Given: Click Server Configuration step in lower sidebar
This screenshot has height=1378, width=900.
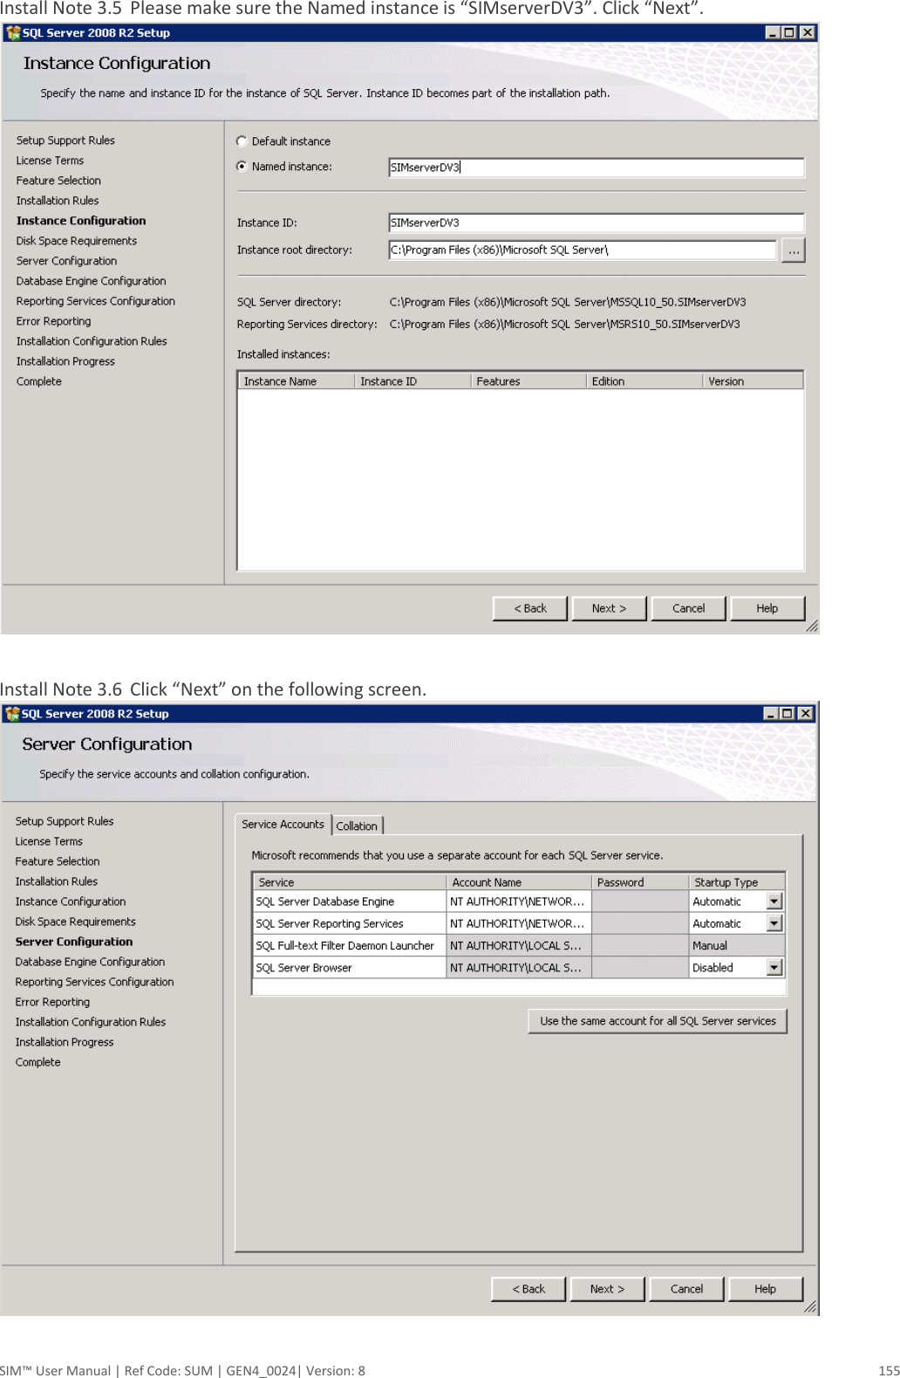Looking at the screenshot, I should click(74, 942).
